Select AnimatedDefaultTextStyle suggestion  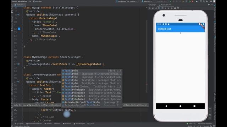point(92,102)
